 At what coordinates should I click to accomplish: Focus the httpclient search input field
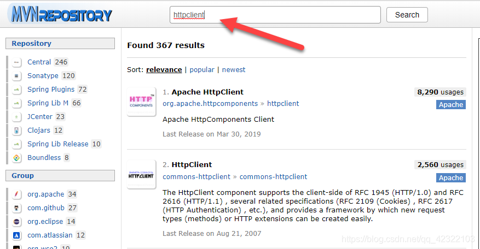[275, 15]
